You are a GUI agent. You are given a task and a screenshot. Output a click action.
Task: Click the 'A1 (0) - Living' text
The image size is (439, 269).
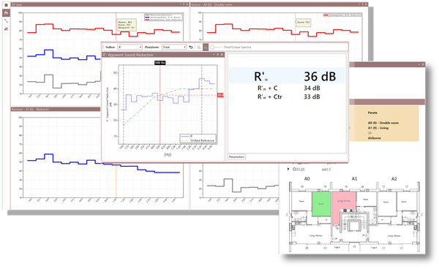(378, 128)
